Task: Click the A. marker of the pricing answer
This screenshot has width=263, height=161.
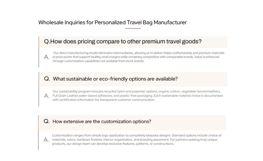Action: click(47, 57)
